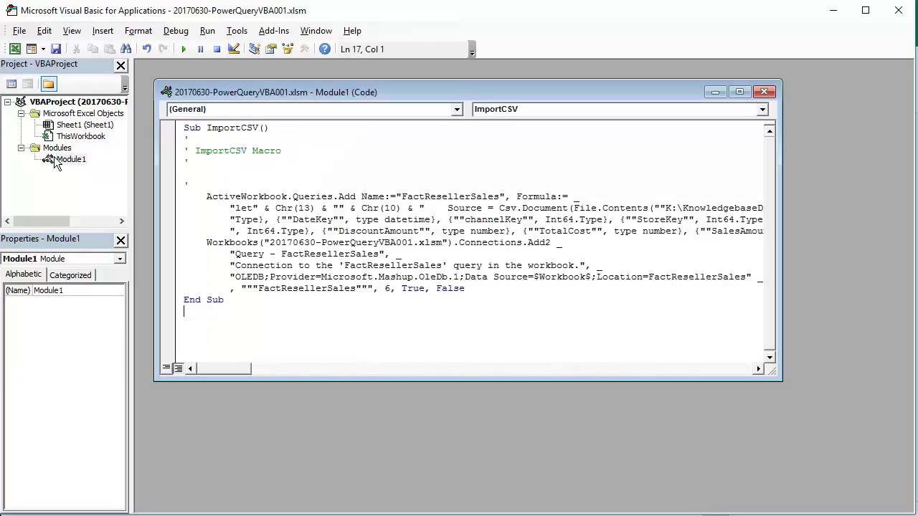This screenshot has width=918, height=516.
Task: Click the Toggle Folders icon in Project pane
Action: pos(48,84)
